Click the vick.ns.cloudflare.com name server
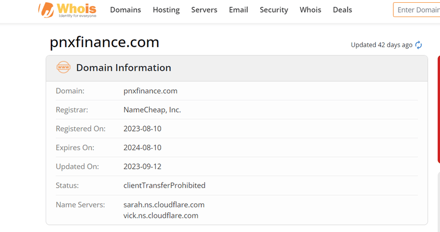Viewport: 440px width, 232px height. point(161,216)
